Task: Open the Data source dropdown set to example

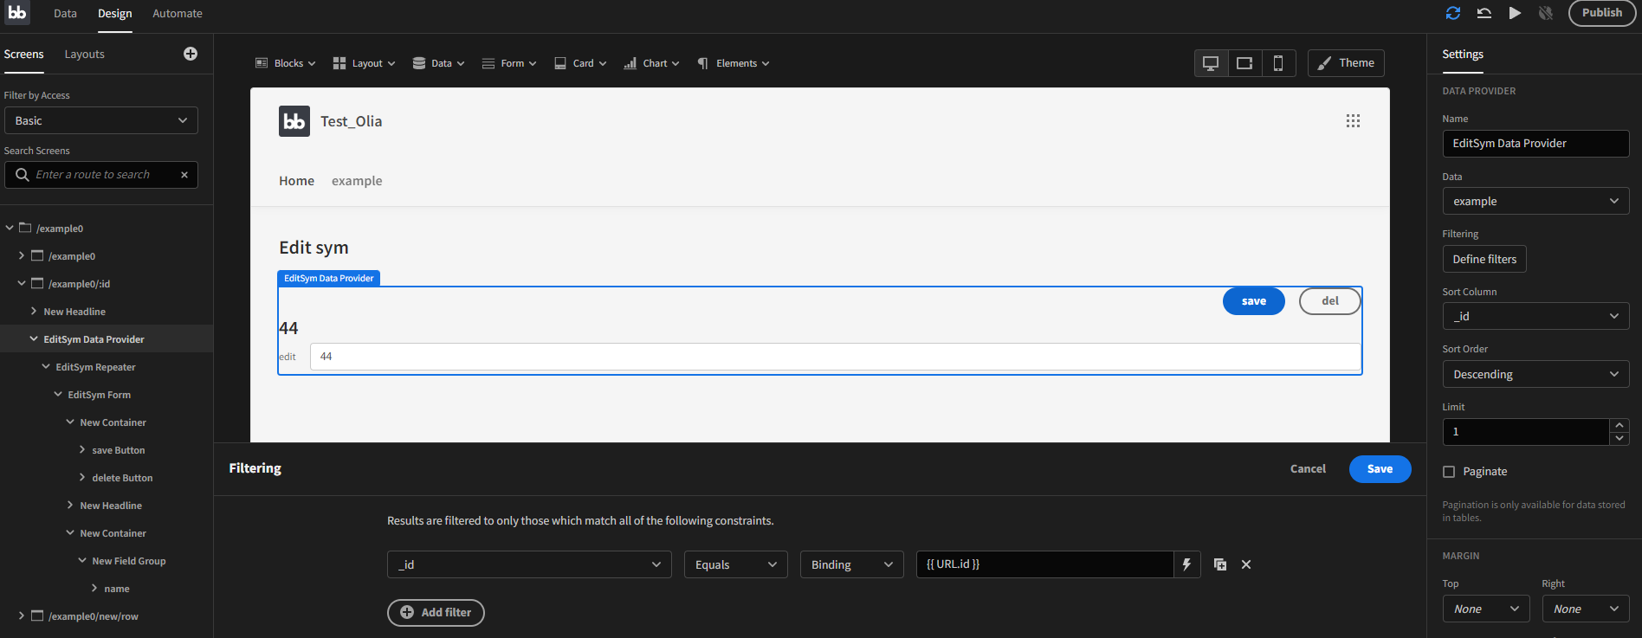Action: tap(1535, 201)
